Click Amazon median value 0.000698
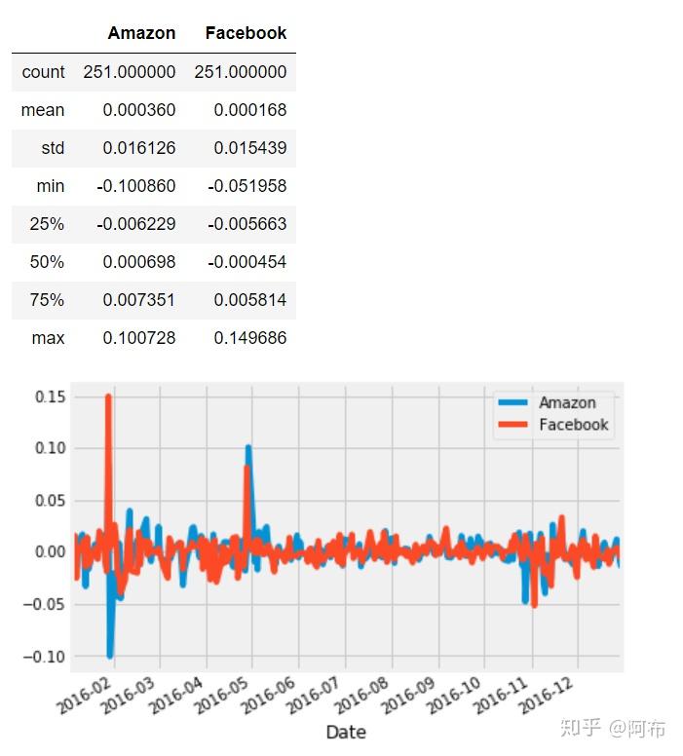683x756 pixels. [139, 262]
